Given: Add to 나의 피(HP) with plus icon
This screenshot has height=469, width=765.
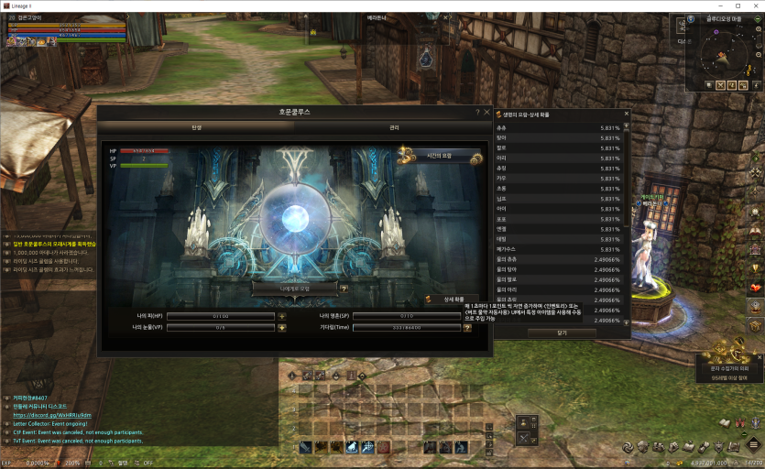Looking at the screenshot, I should (282, 316).
